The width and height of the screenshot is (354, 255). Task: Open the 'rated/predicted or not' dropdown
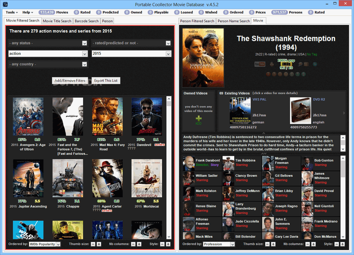131,43
